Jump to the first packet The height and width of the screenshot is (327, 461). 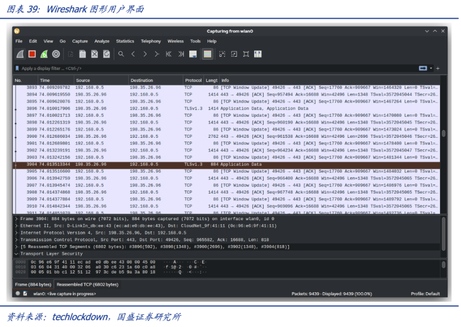tap(169, 54)
